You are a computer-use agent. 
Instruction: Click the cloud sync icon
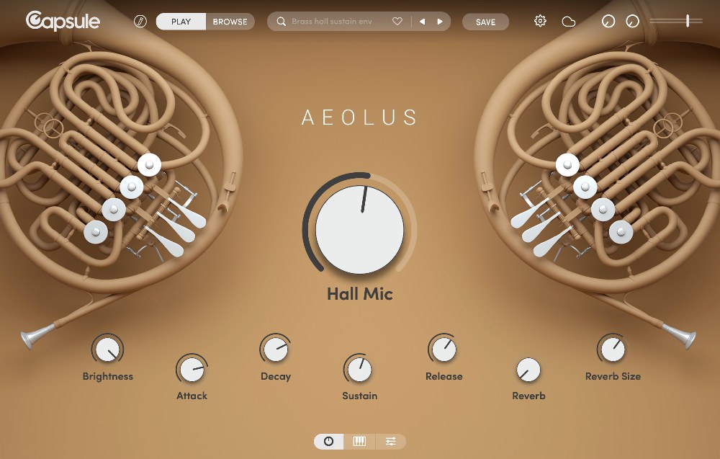point(568,22)
